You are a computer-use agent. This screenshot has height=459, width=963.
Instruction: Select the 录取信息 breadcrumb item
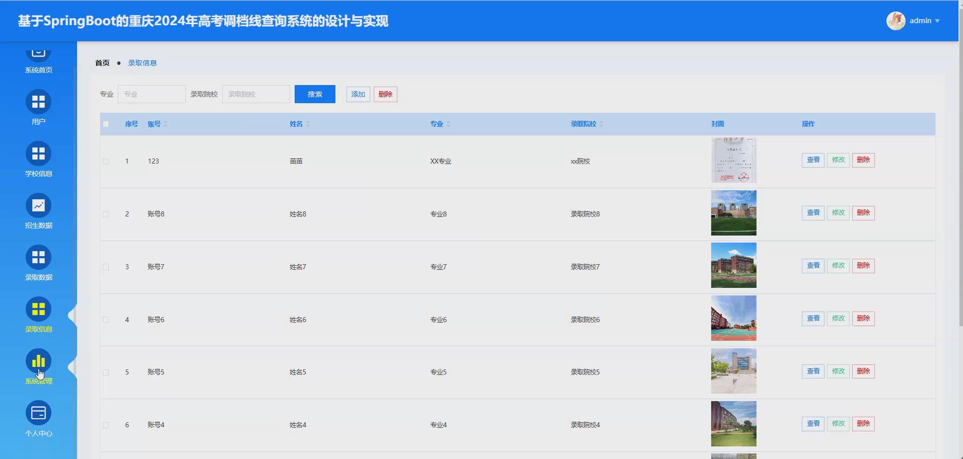[x=143, y=63]
